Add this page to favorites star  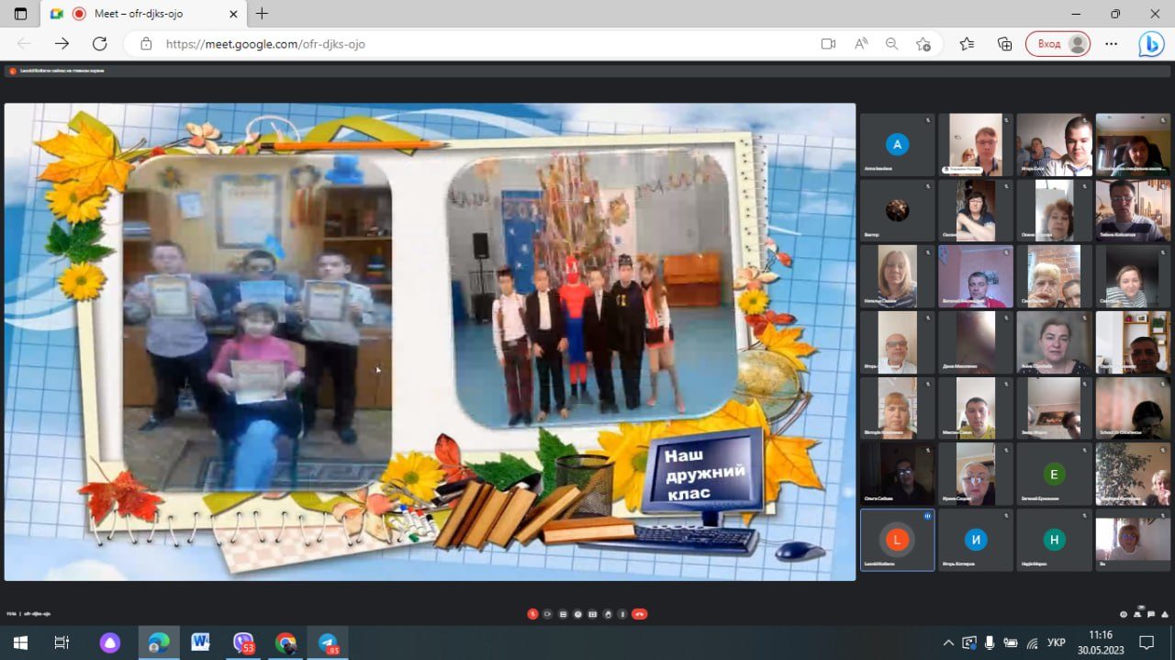[923, 43]
